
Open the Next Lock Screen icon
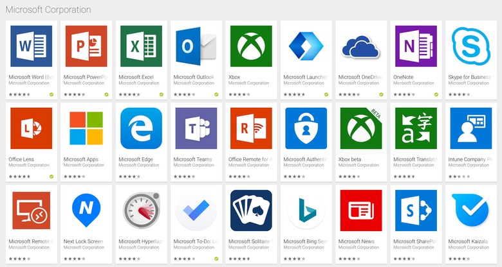point(86,210)
